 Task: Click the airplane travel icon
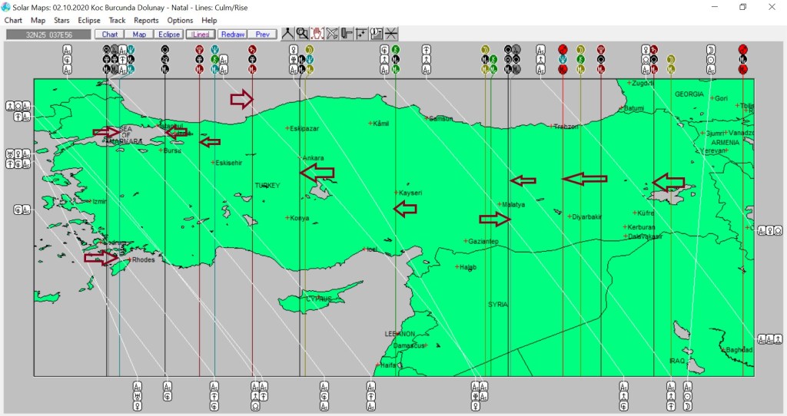point(332,34)
